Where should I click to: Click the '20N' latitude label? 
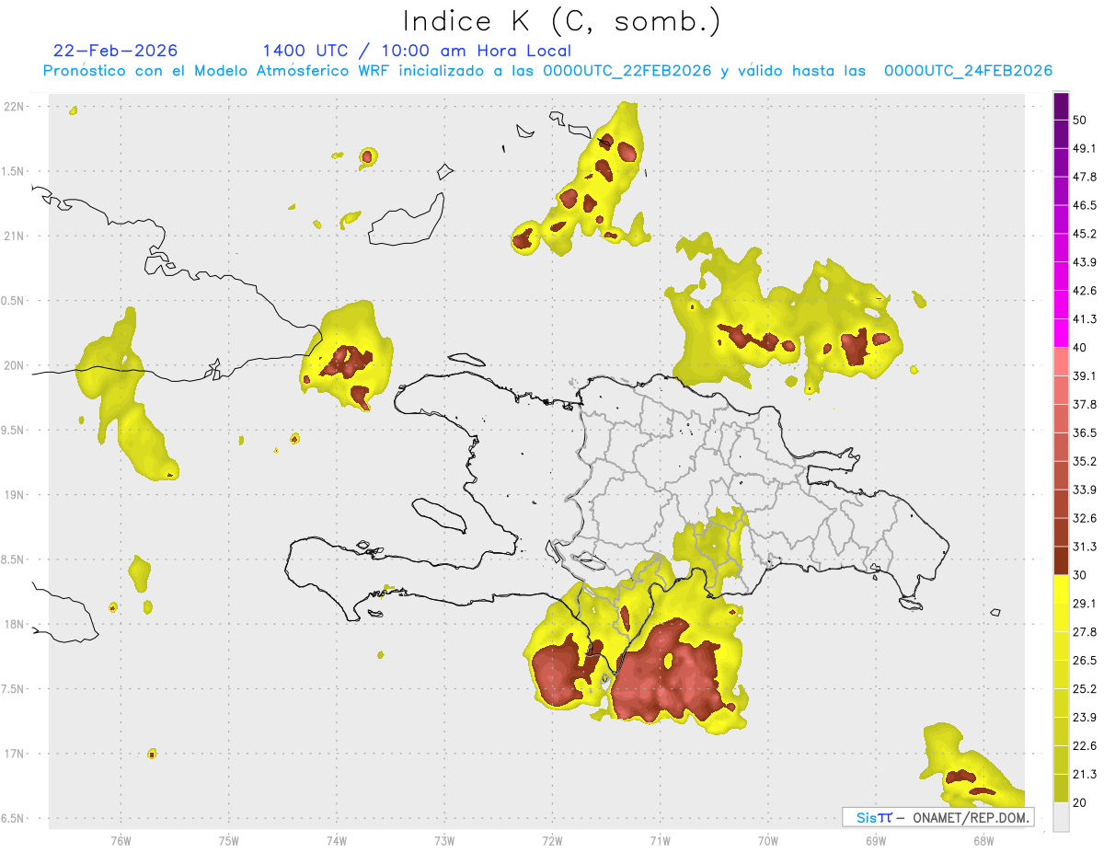point(16,365)
